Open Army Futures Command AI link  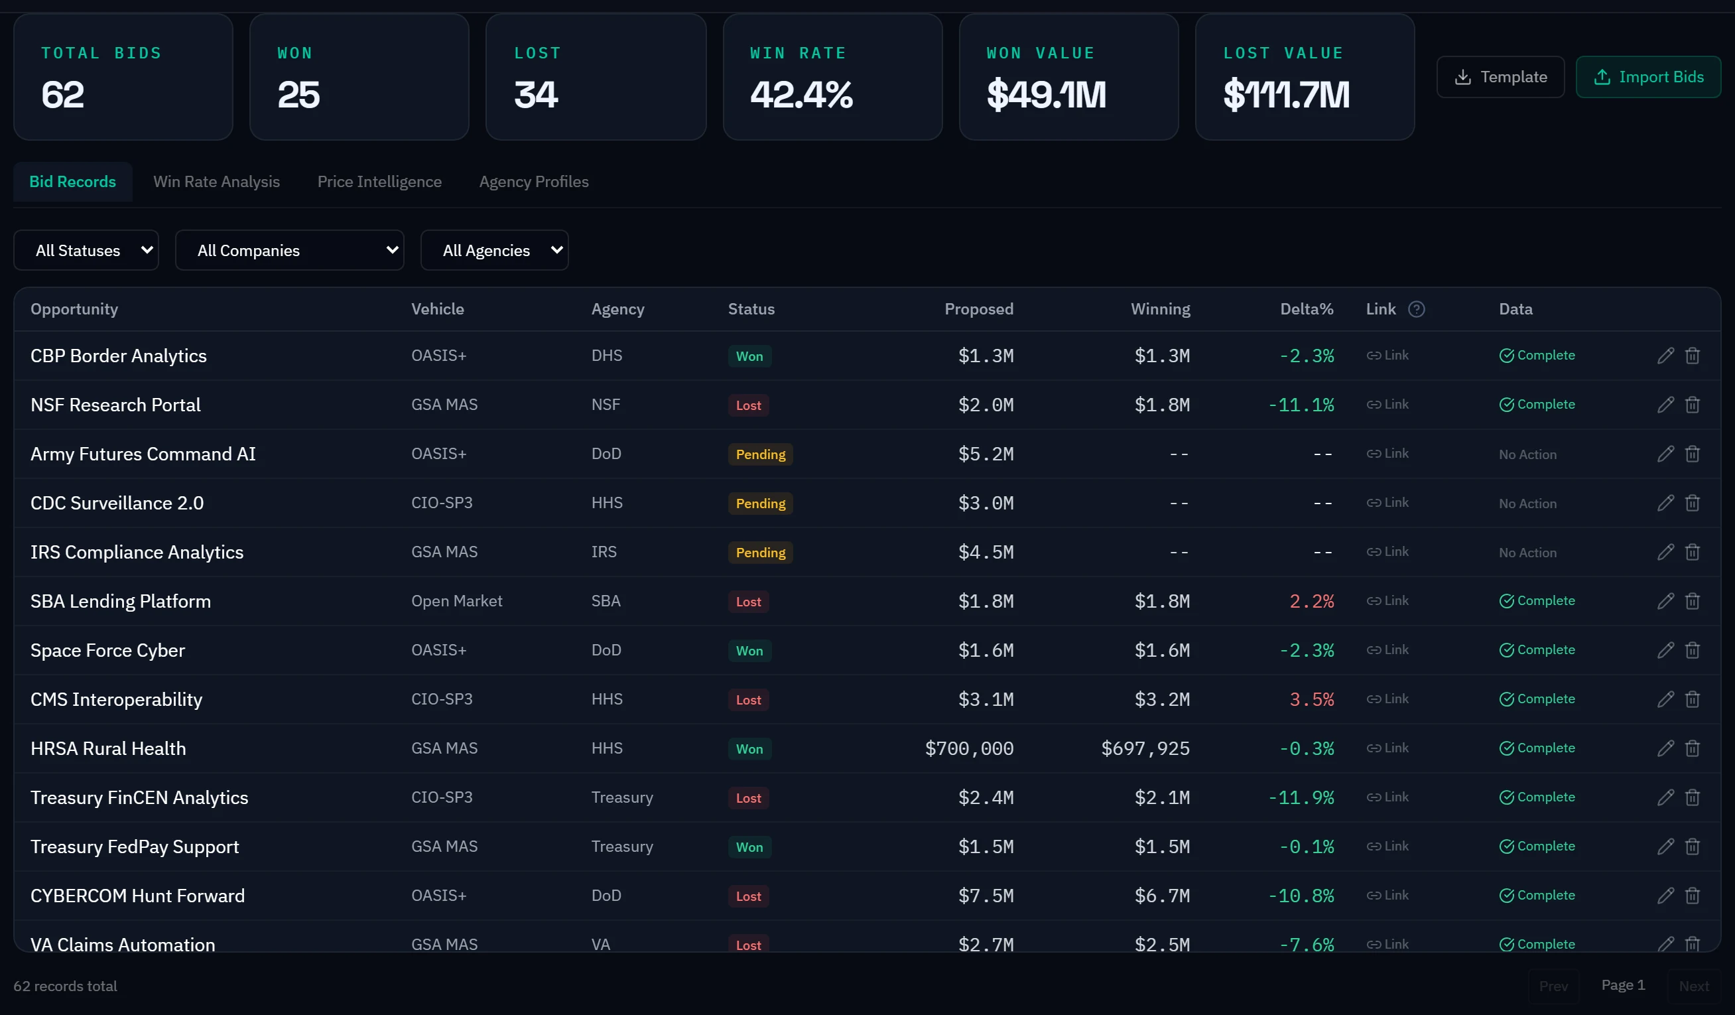1387,454
